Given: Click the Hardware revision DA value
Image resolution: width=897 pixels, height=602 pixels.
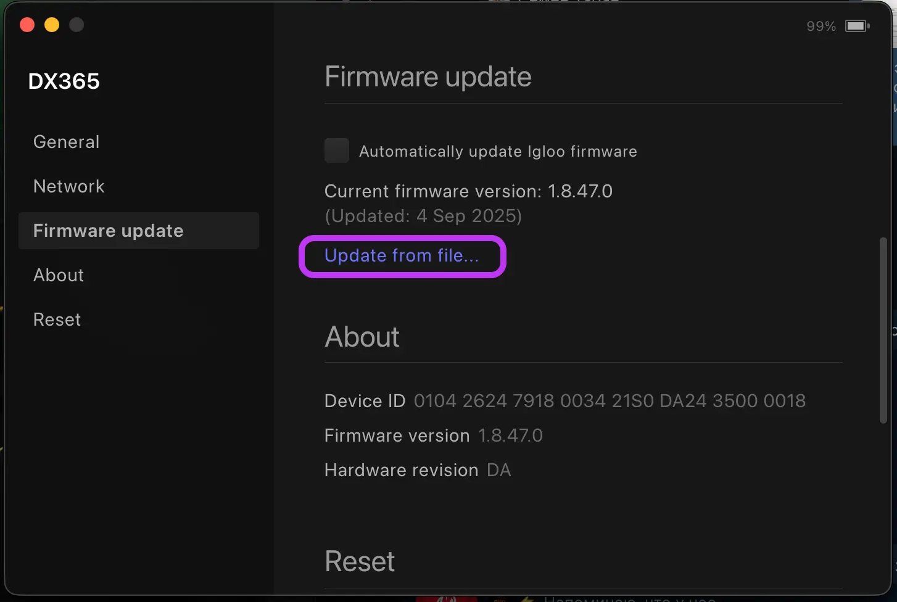Looking at the screenshot, I should (498, 470).
